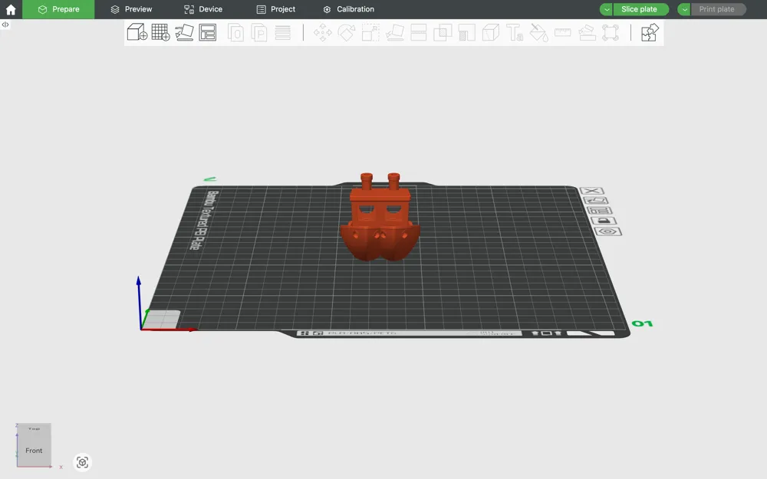The image size is (767, 479).
Task: Go to the Home screen icon
Action: [x=11, y=9]
